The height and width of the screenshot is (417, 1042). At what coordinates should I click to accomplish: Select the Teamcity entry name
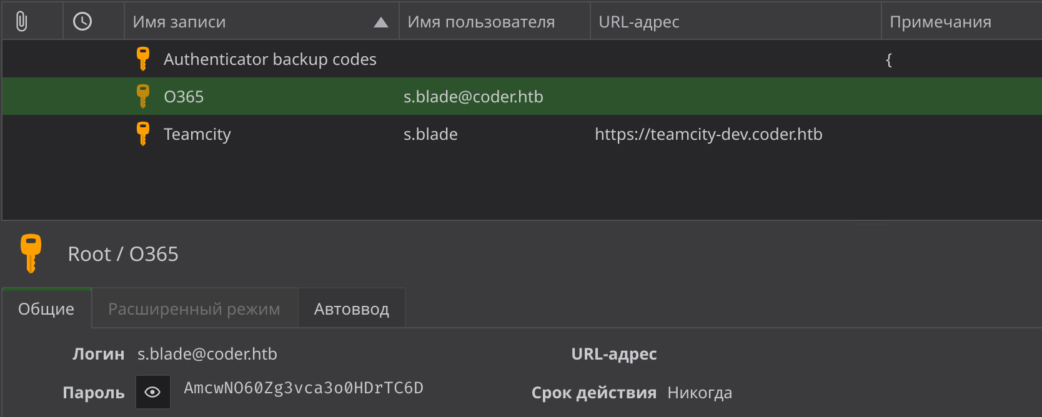(197, 134)
